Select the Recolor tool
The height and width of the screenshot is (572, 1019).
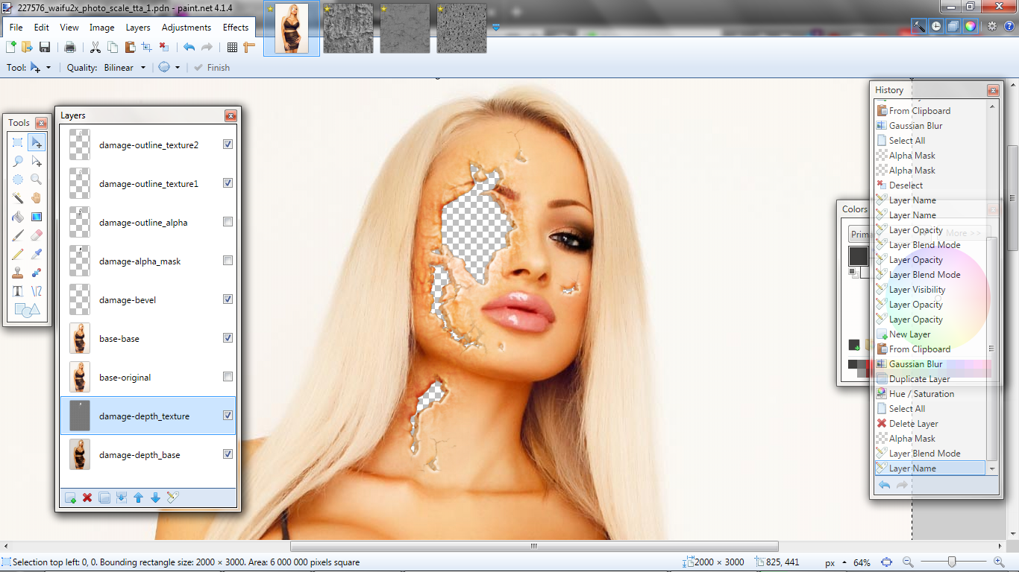[36, 273]
